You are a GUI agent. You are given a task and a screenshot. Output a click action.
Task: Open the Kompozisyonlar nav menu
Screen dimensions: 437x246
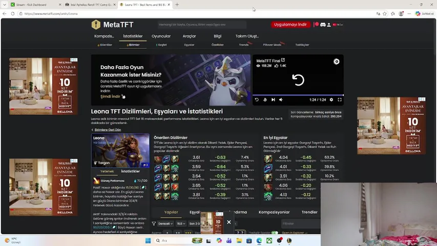(x=104, y=36)
